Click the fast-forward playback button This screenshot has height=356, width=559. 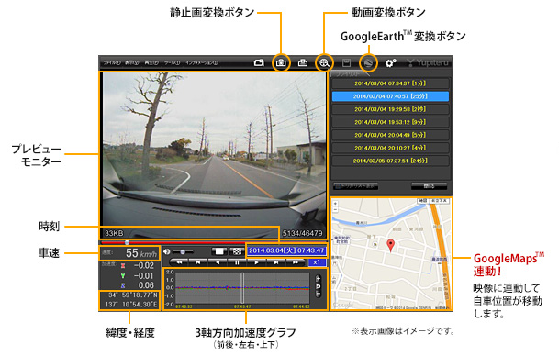296,262
